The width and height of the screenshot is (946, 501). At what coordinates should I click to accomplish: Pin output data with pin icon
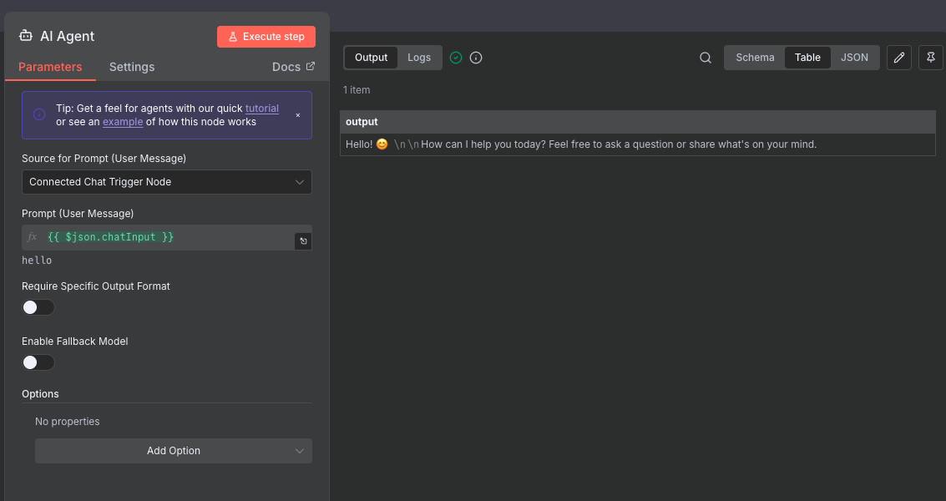pos(931,58)
